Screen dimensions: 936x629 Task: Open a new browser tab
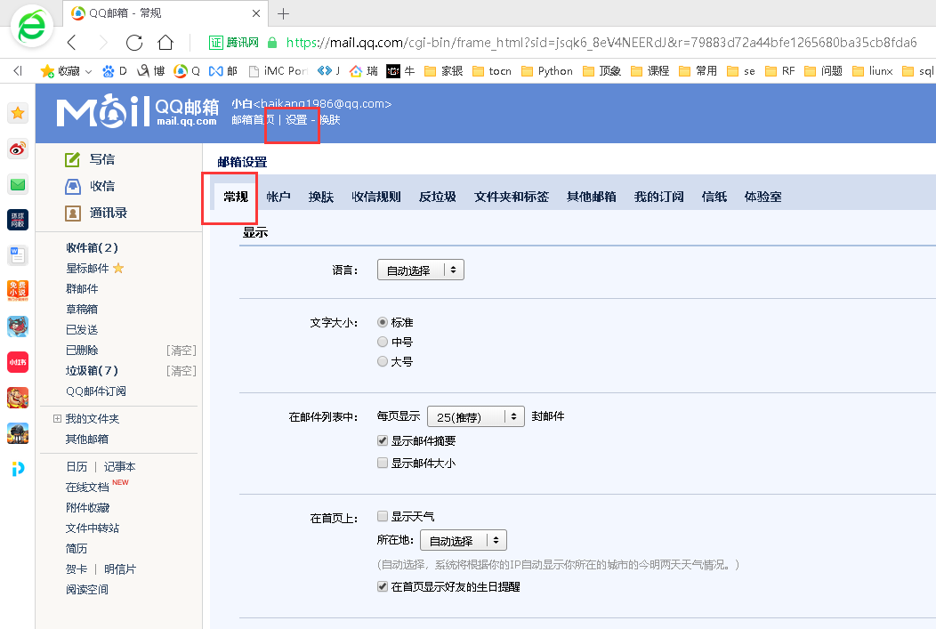tap(284, 13)
